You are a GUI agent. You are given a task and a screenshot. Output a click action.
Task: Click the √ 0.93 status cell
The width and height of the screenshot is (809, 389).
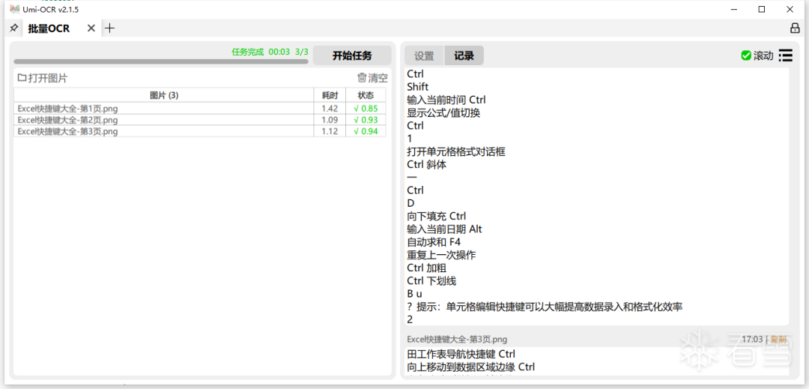[366, 120]
